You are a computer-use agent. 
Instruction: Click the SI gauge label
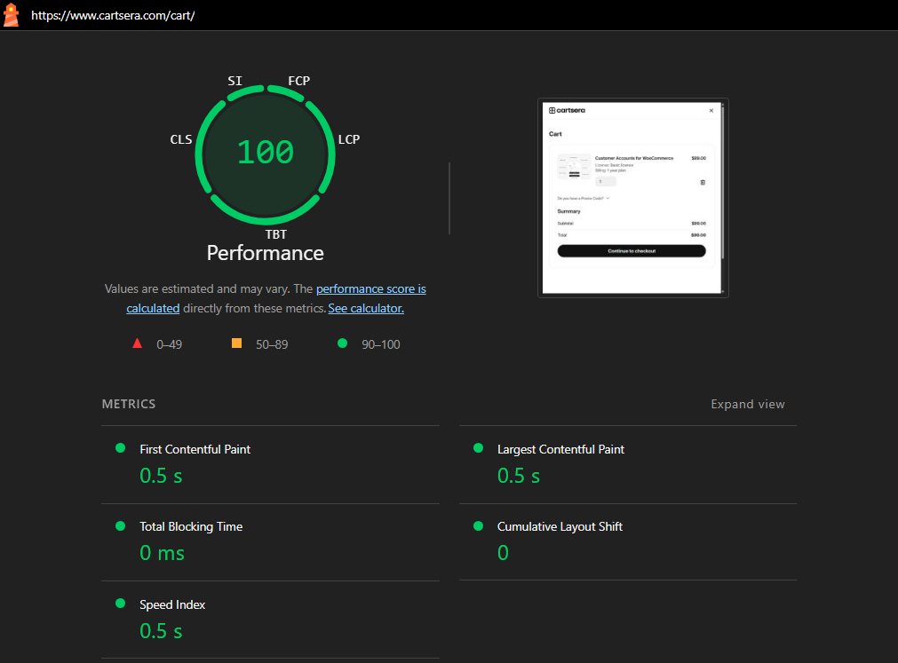coord(234,81)
